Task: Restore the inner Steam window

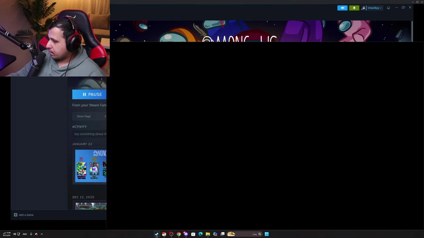Action: (x=403, y=8)
